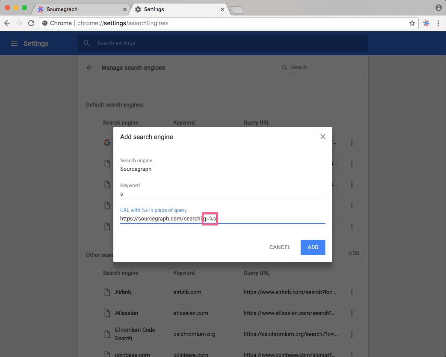Click the Search settings box
Viewport: 446px width, 357px height.
pos(223,43)
